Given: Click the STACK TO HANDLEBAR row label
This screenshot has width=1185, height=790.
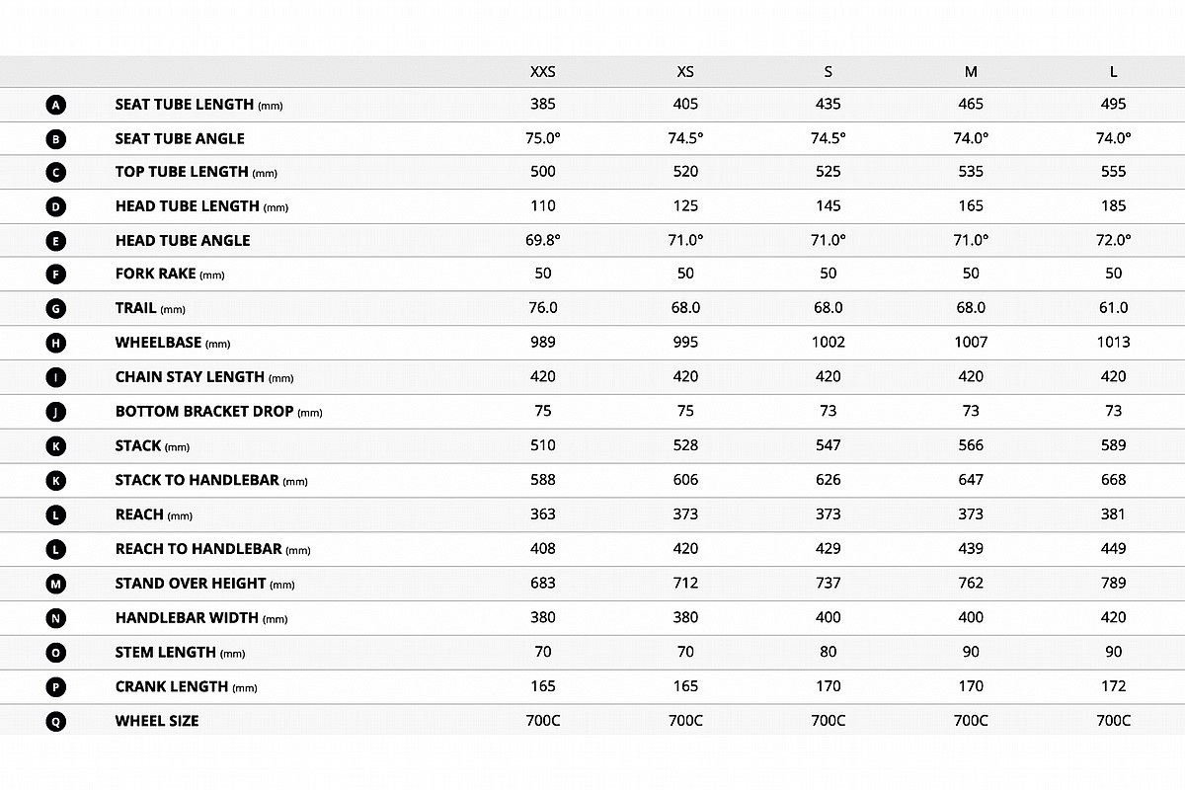Looking at the screenshot, I should 211,480.
